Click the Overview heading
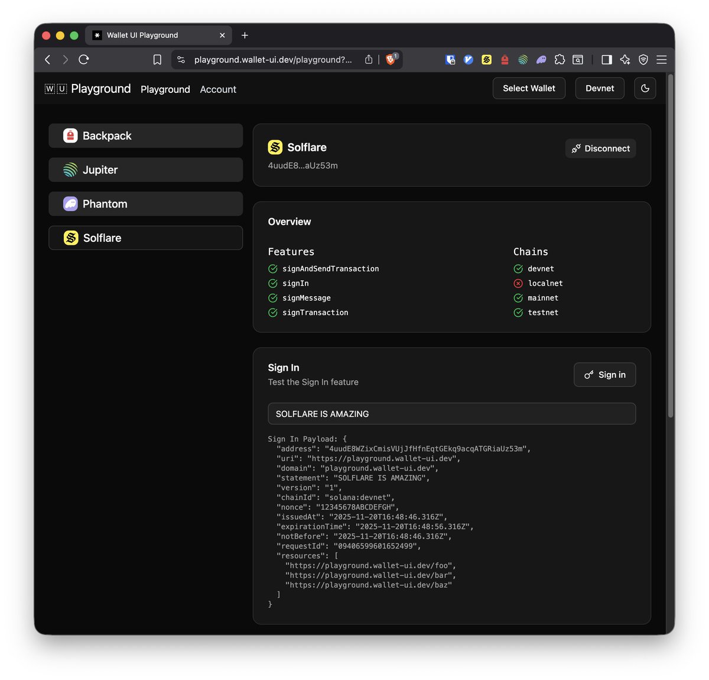The width and height of the screenshot is (709, 680). (290, 222)
